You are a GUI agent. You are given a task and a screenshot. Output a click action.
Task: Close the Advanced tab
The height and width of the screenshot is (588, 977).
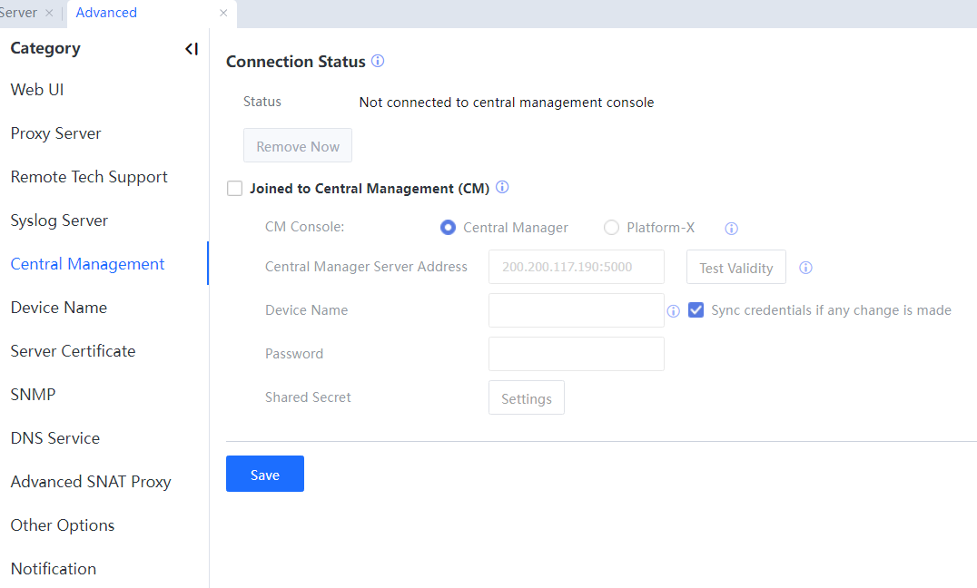[223, 13]
